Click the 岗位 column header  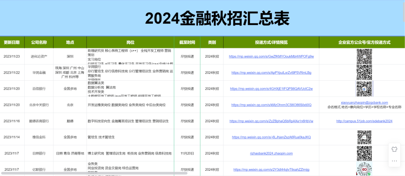click(x=130, y=42)
